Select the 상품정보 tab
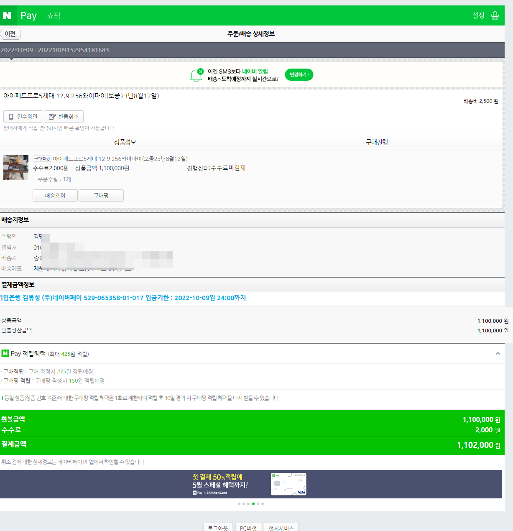 (125, 142)
